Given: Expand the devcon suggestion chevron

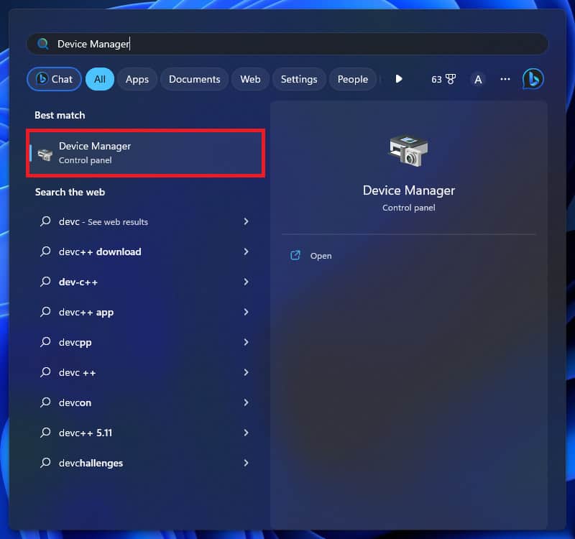Looking at the screenshot, I should point(246,402).
